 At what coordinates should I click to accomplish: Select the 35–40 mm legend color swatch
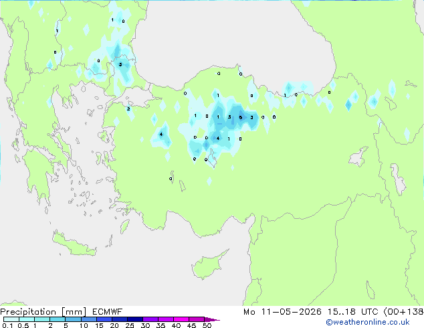pos(166,319)
